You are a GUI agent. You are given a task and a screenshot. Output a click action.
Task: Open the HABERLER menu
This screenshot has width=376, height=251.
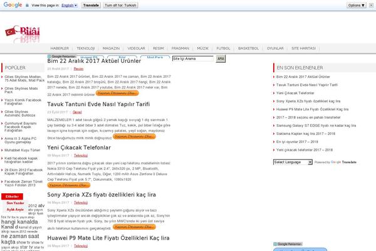[x=60, y=48]
